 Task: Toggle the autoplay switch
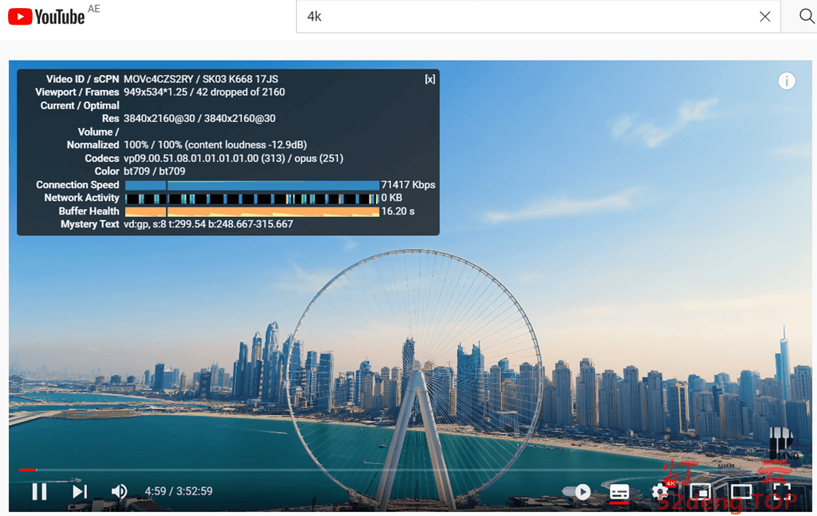[x=576, y=492]
